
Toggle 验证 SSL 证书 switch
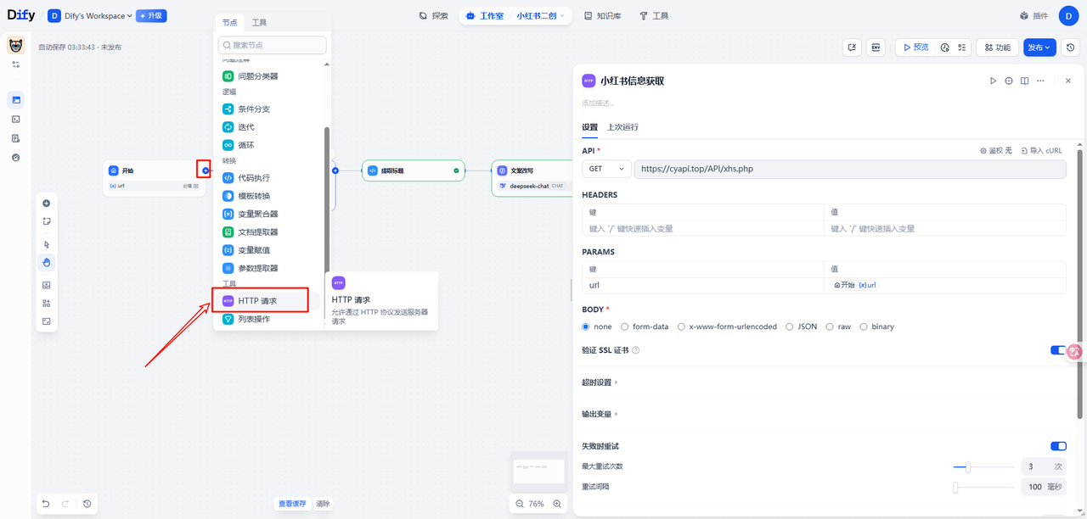pos(1058,350)
